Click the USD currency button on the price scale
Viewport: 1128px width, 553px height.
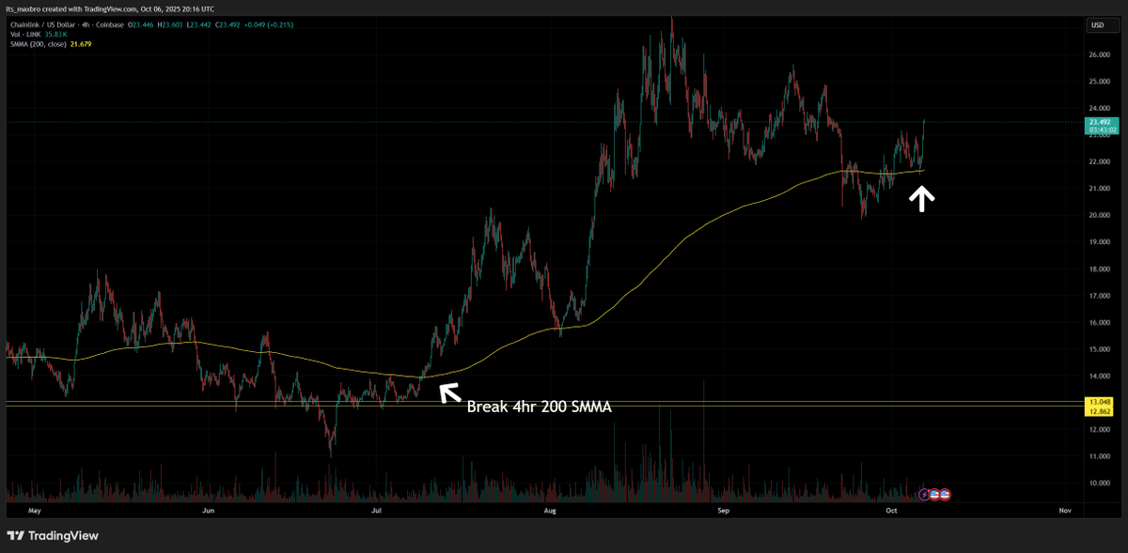1098,26
